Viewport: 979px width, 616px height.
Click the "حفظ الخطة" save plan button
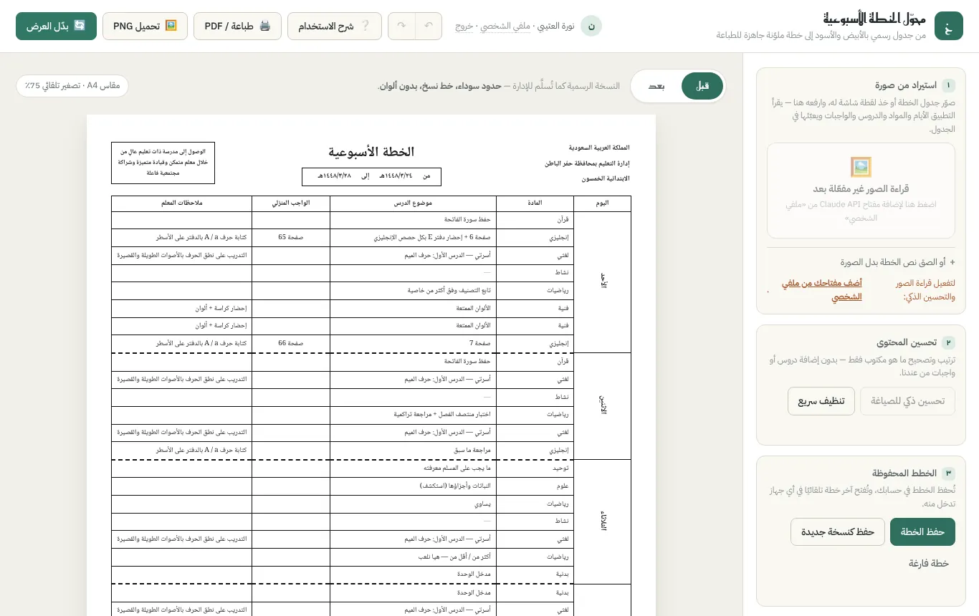pos(922,532)
